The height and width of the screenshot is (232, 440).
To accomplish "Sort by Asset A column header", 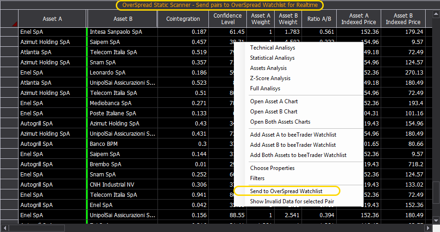I will click(x=52, y=19).
